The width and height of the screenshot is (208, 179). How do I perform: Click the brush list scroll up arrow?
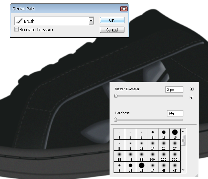coord(183,131)
